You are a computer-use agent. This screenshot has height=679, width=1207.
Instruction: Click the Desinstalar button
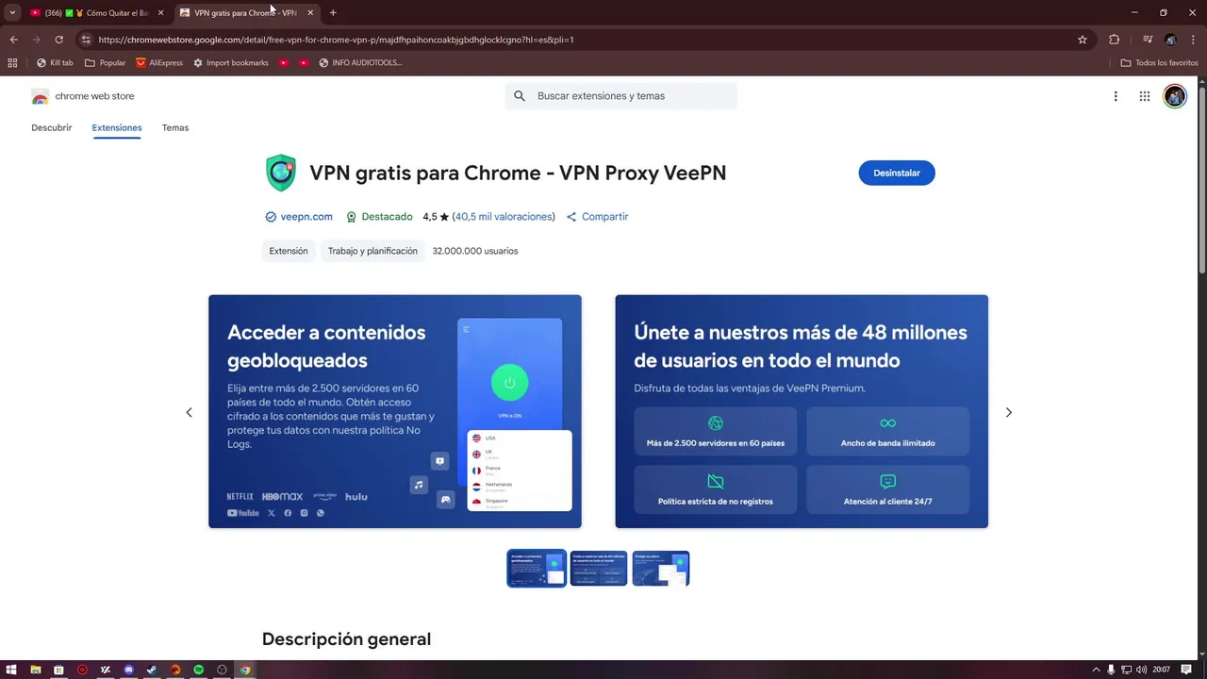click(x=896, y=173)
